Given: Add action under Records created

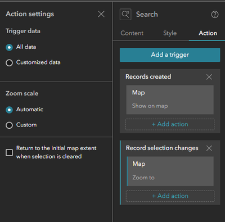Looking at the screenshot, I should (170, 124).
